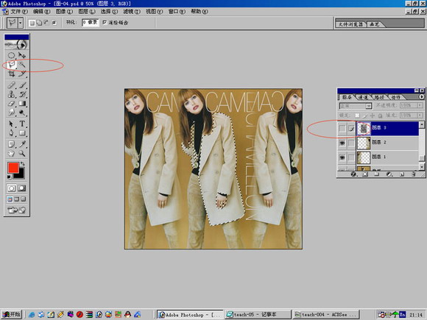Select the Move tool
427x320 pixels.
(x=22, y=55)
